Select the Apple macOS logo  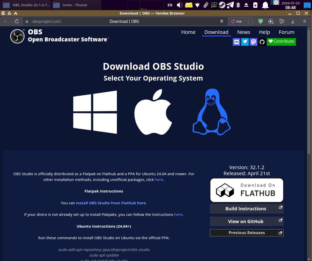[x=153, y=112]
